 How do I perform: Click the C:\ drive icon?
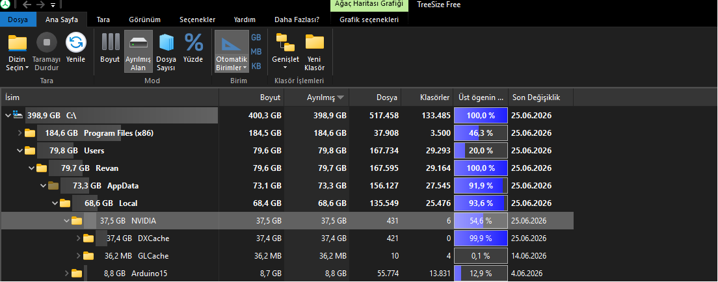click(18, 116)
